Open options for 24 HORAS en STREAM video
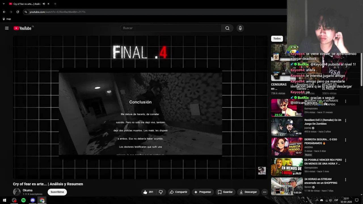 (x=345, y=180)
